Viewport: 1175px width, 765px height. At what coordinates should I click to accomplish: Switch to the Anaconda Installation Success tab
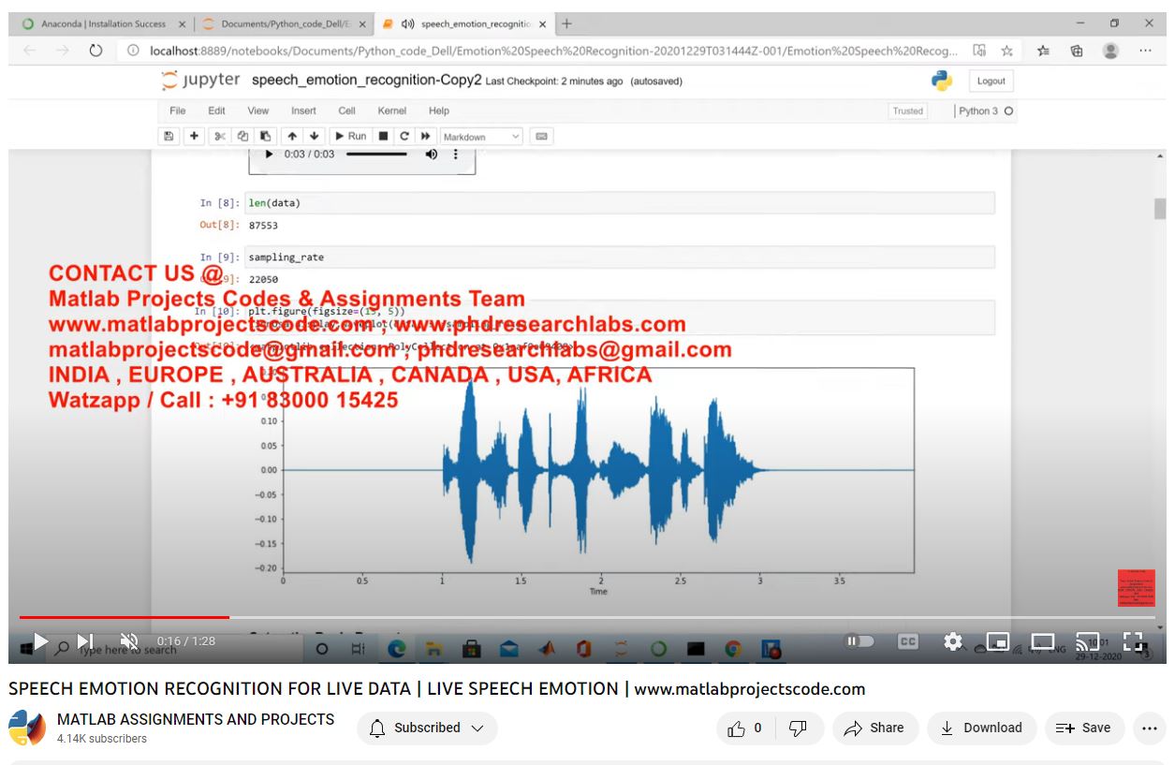[x=103, y=23]
